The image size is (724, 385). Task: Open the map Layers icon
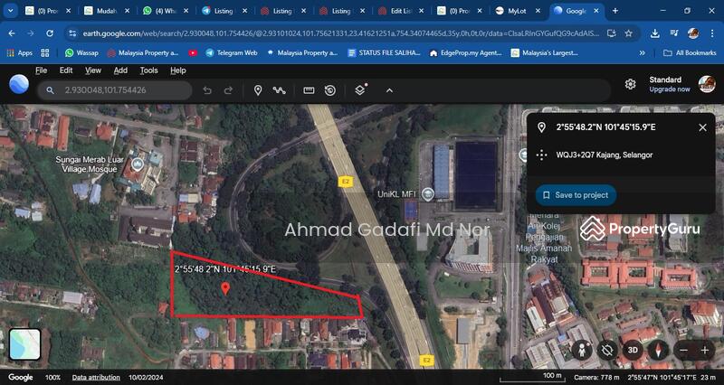(360, 90)
